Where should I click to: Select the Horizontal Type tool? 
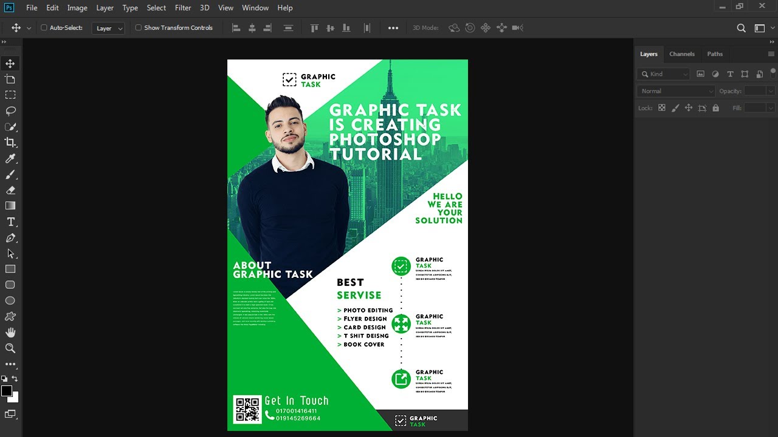pyautogui.click(x=10, y=222)
